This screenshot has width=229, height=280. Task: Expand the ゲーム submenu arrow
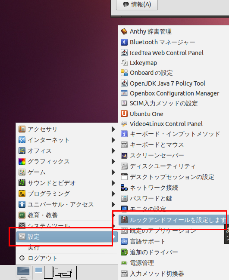(113, 172)
